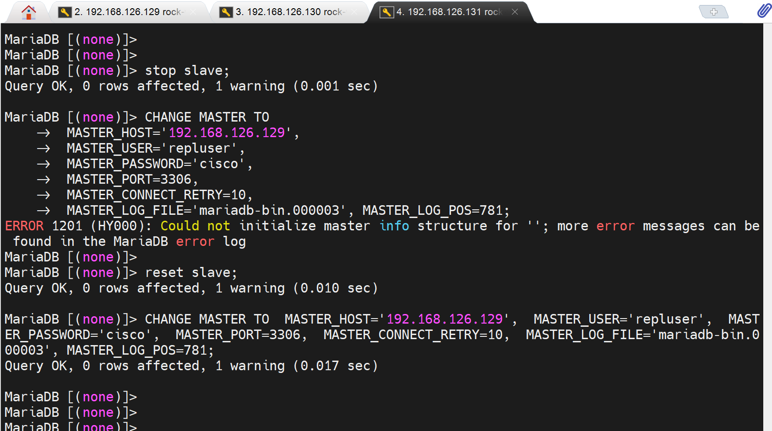
Task: Click the key icon on tab 3
Action: click(x=226, y=12)
